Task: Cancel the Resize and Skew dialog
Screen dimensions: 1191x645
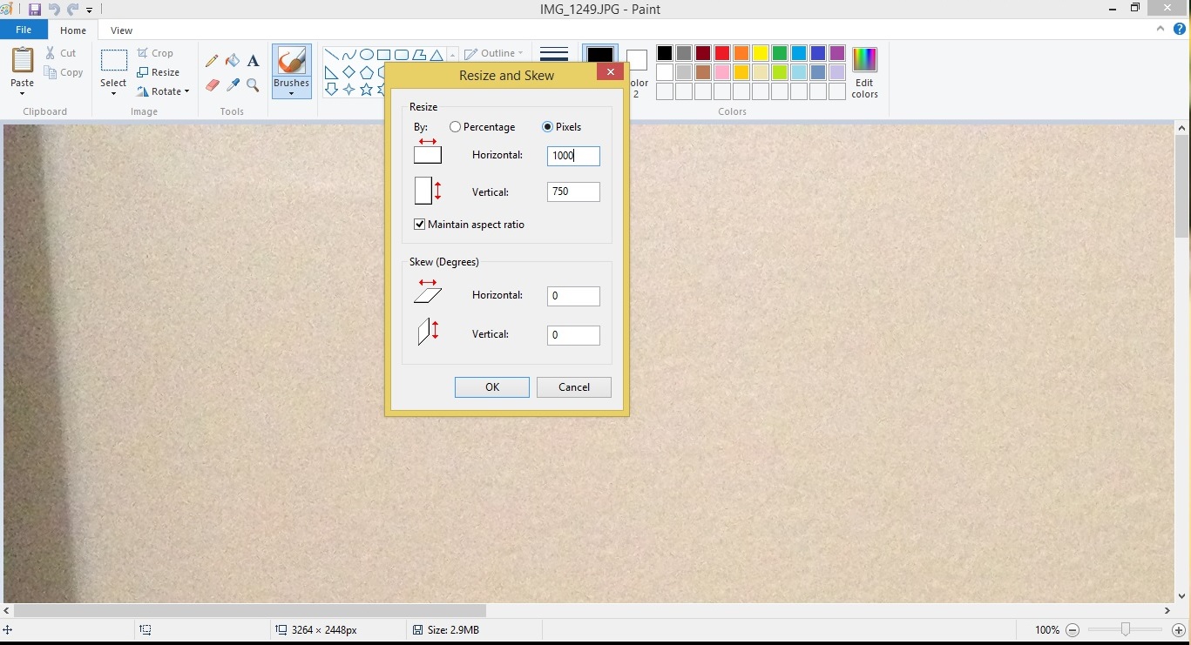Action: [x=573, y=387]
